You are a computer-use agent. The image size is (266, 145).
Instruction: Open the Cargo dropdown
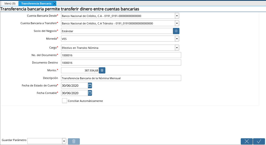click(x=177, y=47)
